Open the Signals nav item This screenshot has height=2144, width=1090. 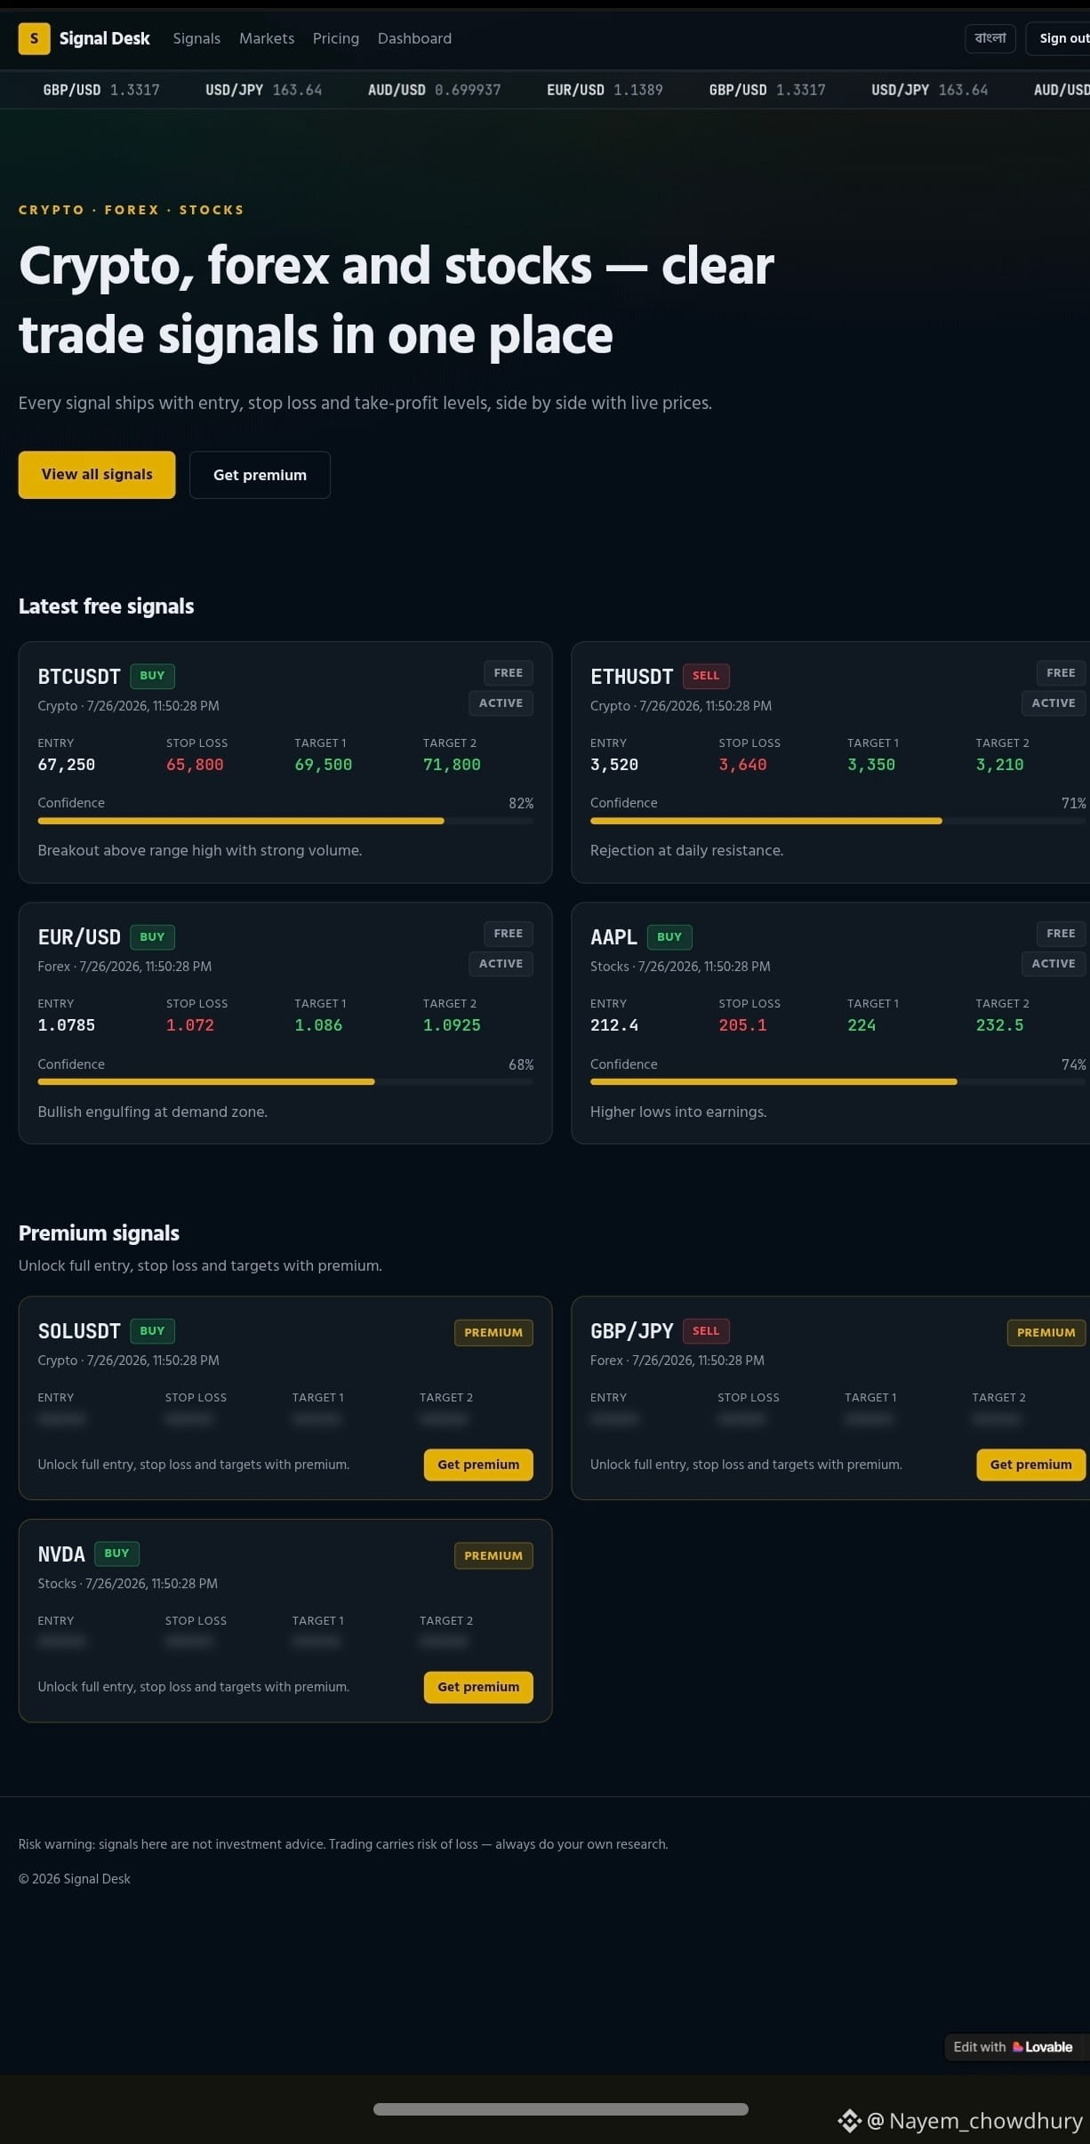(x=196, y=38)
